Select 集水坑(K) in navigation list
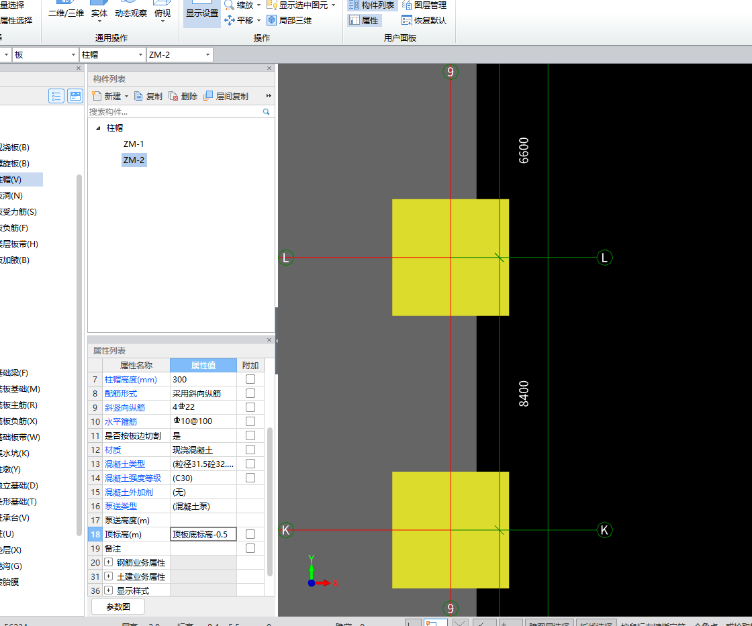Image resolution: width=752 pixels, height=626 pixels. click(x=15, y=454)
